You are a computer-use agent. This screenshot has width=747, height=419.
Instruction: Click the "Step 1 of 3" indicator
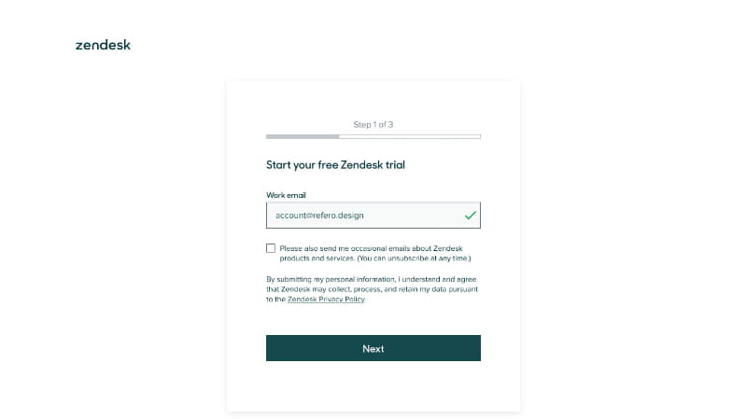373,124
